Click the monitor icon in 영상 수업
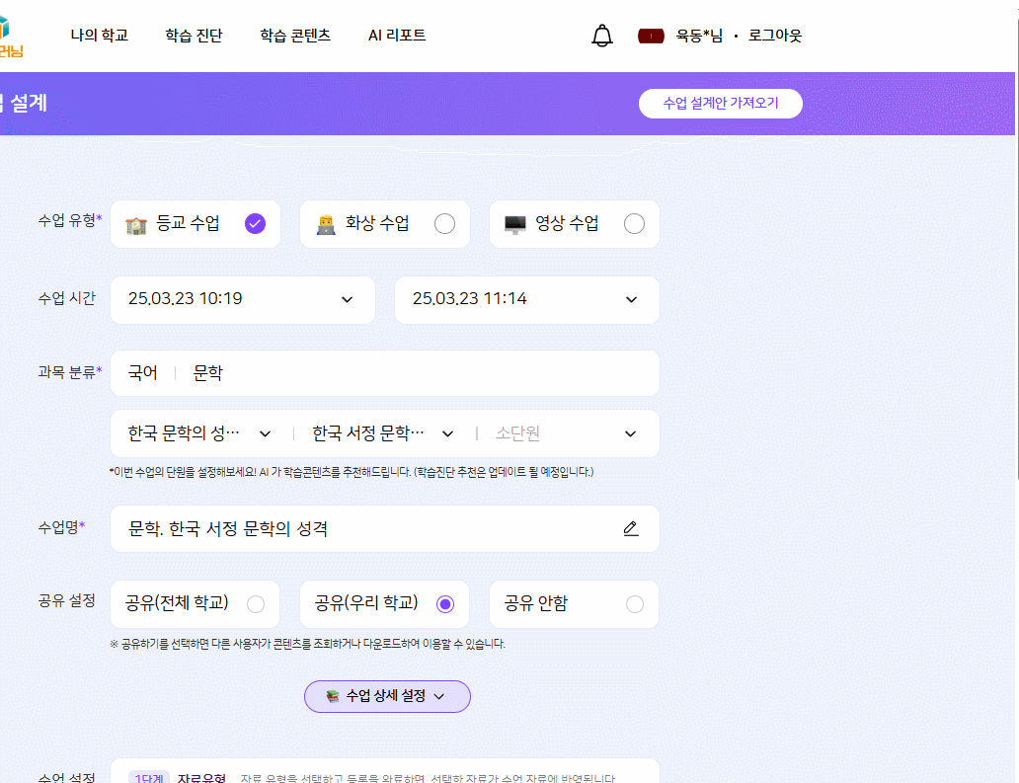The height and width of the screenshot is (783, 1019). (515, 225)
